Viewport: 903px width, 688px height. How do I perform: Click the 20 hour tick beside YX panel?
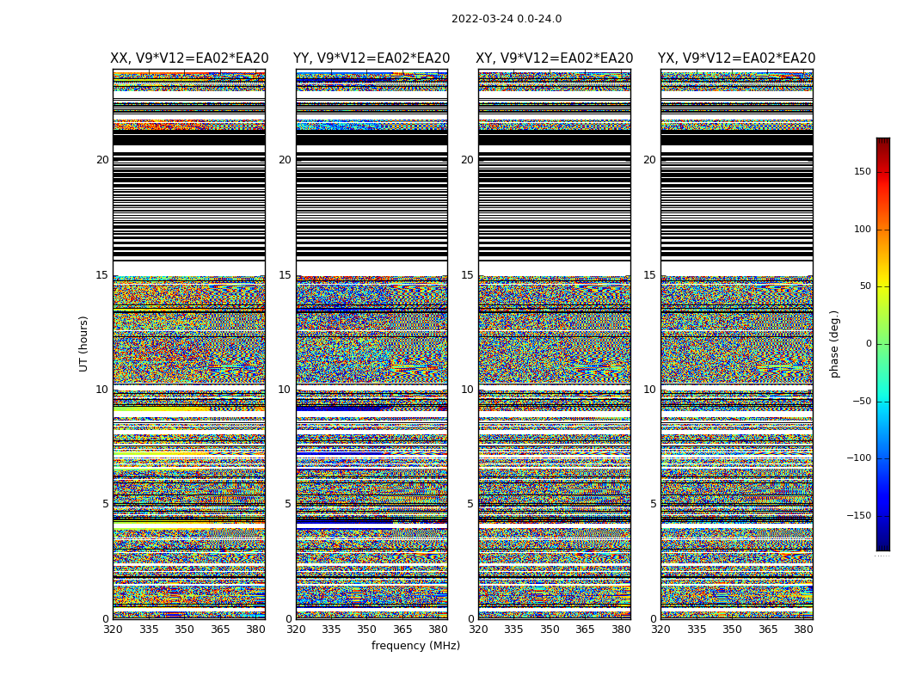[x=650, y=160]
